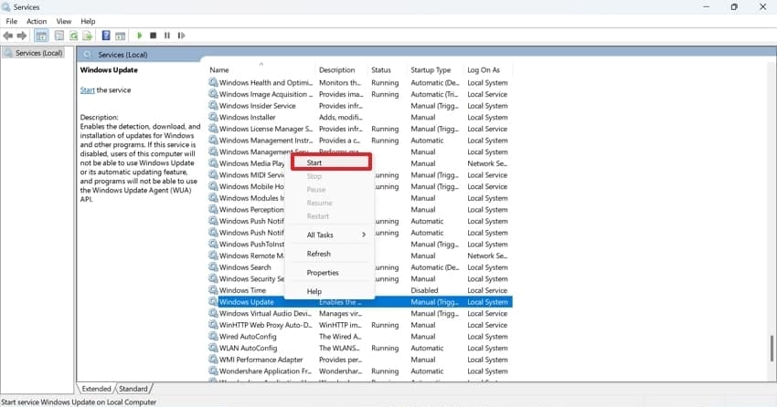Select Services (Local) in the console tree
This screenshot has width=777, height=407.
(38, 53)
